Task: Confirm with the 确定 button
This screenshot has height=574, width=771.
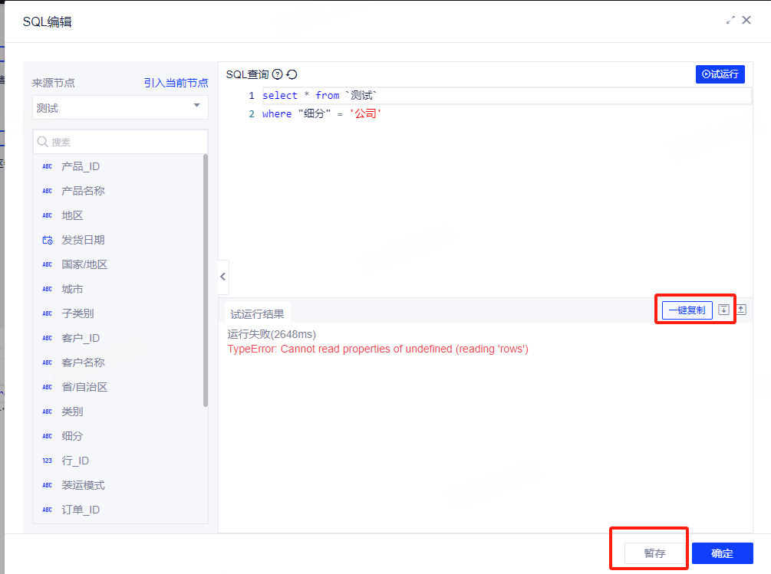Action: (x=723, y=553)
